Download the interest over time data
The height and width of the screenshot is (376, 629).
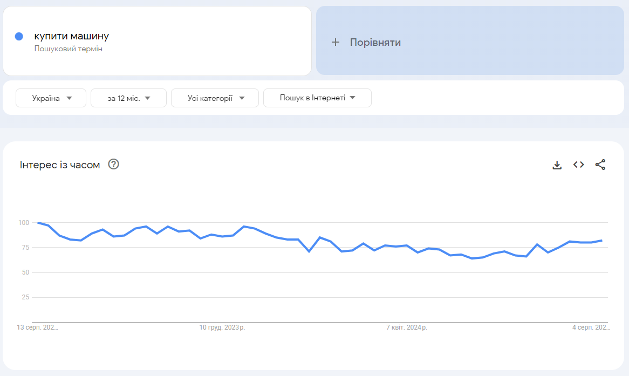pyautogui.click(x=557, y=165)
